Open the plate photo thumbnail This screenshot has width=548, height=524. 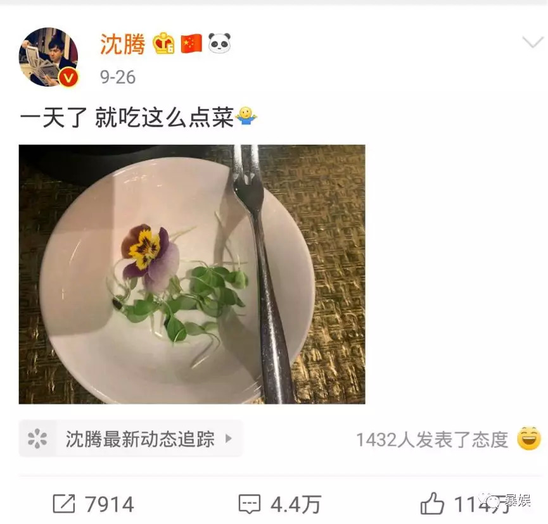coord(192,275)
